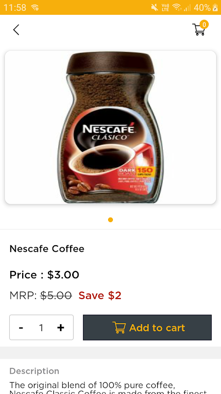Select the orange image carousel dot
The height and width of the screenshot is (394, 221).
point(110,220)
